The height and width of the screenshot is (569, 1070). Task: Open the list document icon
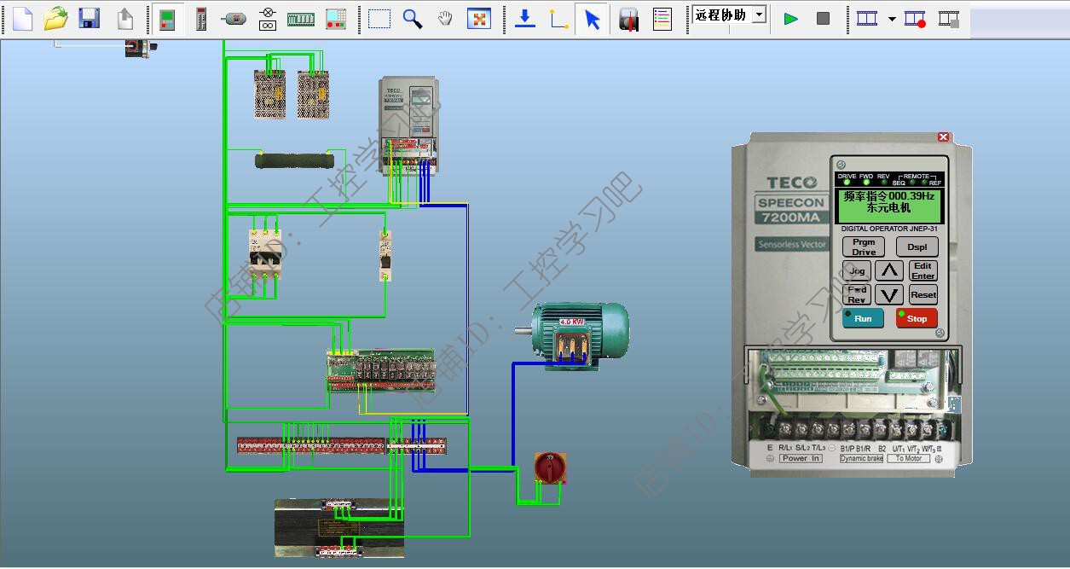662,19
